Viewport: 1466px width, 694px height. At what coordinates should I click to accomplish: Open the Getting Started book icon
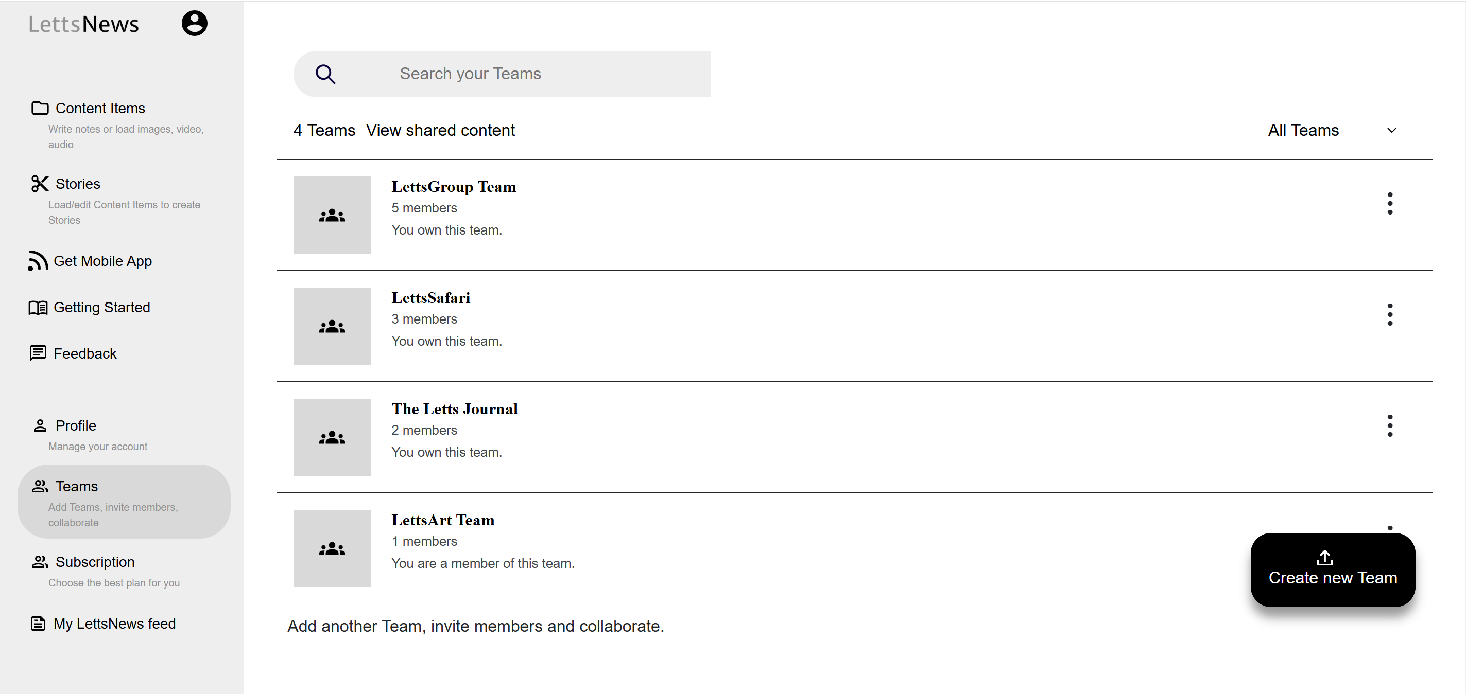coord(38,308)
